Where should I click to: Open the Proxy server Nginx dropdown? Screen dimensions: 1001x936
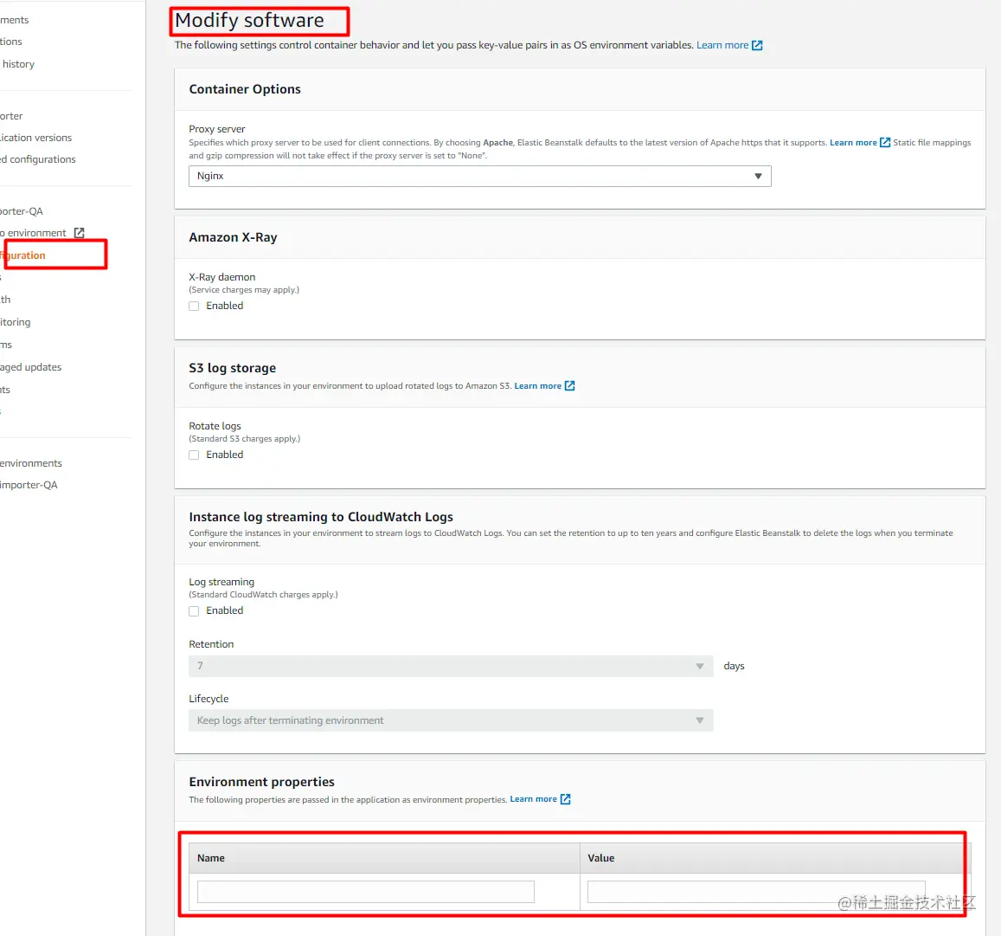pyautogui.click(x=479, y=177)
